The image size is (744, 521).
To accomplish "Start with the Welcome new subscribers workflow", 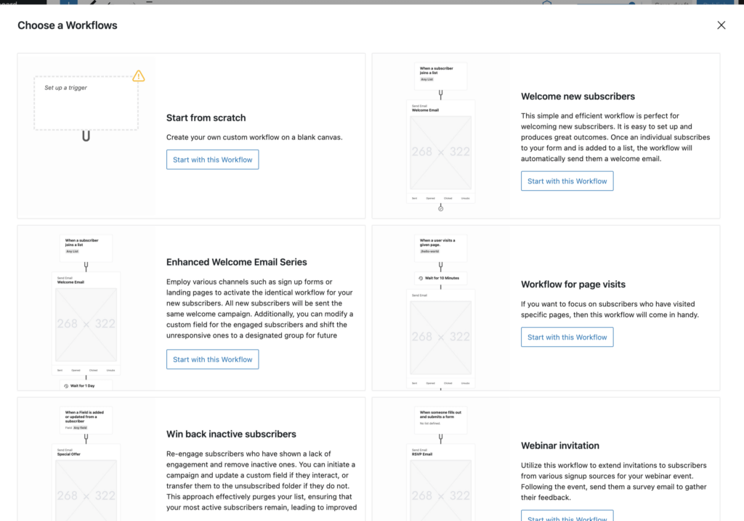I will tap(567, 181).
